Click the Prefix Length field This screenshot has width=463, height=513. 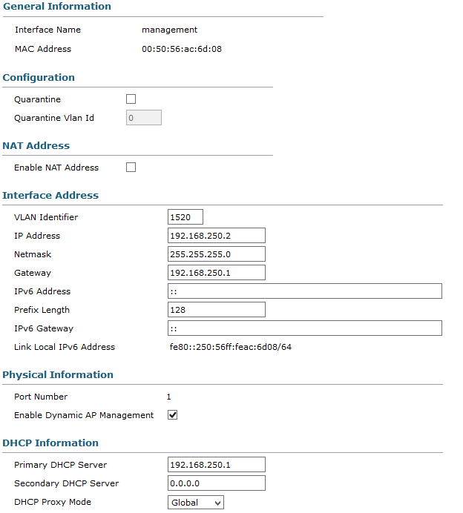pos(217,310)
